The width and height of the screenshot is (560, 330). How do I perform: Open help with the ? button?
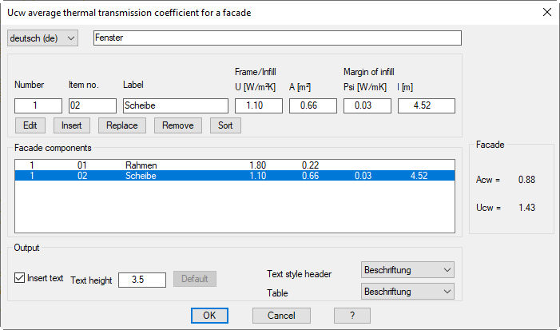tap(352, 316)
